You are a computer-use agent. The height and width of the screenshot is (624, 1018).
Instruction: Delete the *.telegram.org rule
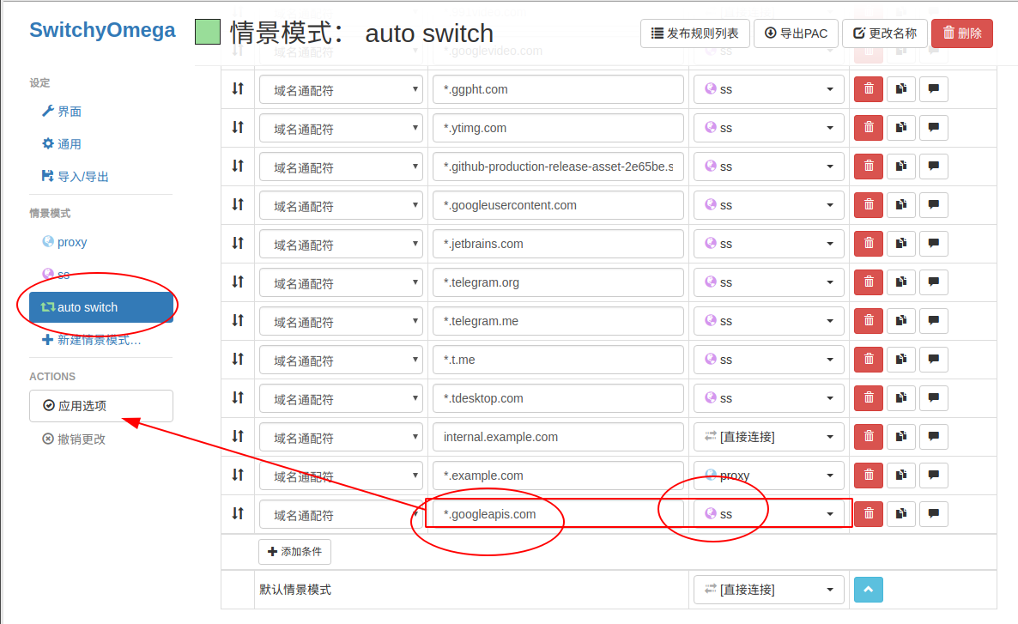[869, 282]
